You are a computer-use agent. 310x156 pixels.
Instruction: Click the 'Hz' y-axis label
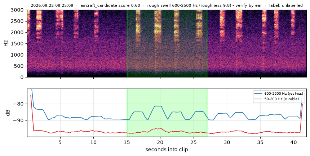6,43
